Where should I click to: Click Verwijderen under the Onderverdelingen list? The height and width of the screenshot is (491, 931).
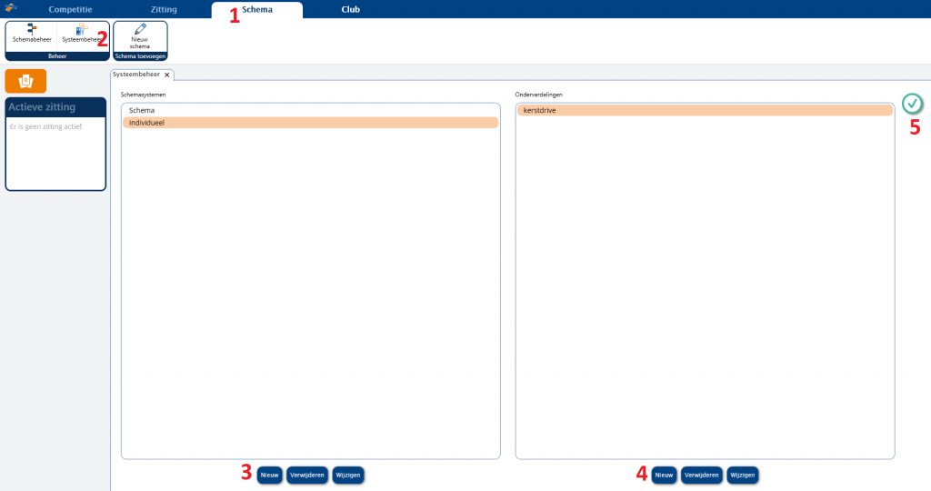point(702,475)
